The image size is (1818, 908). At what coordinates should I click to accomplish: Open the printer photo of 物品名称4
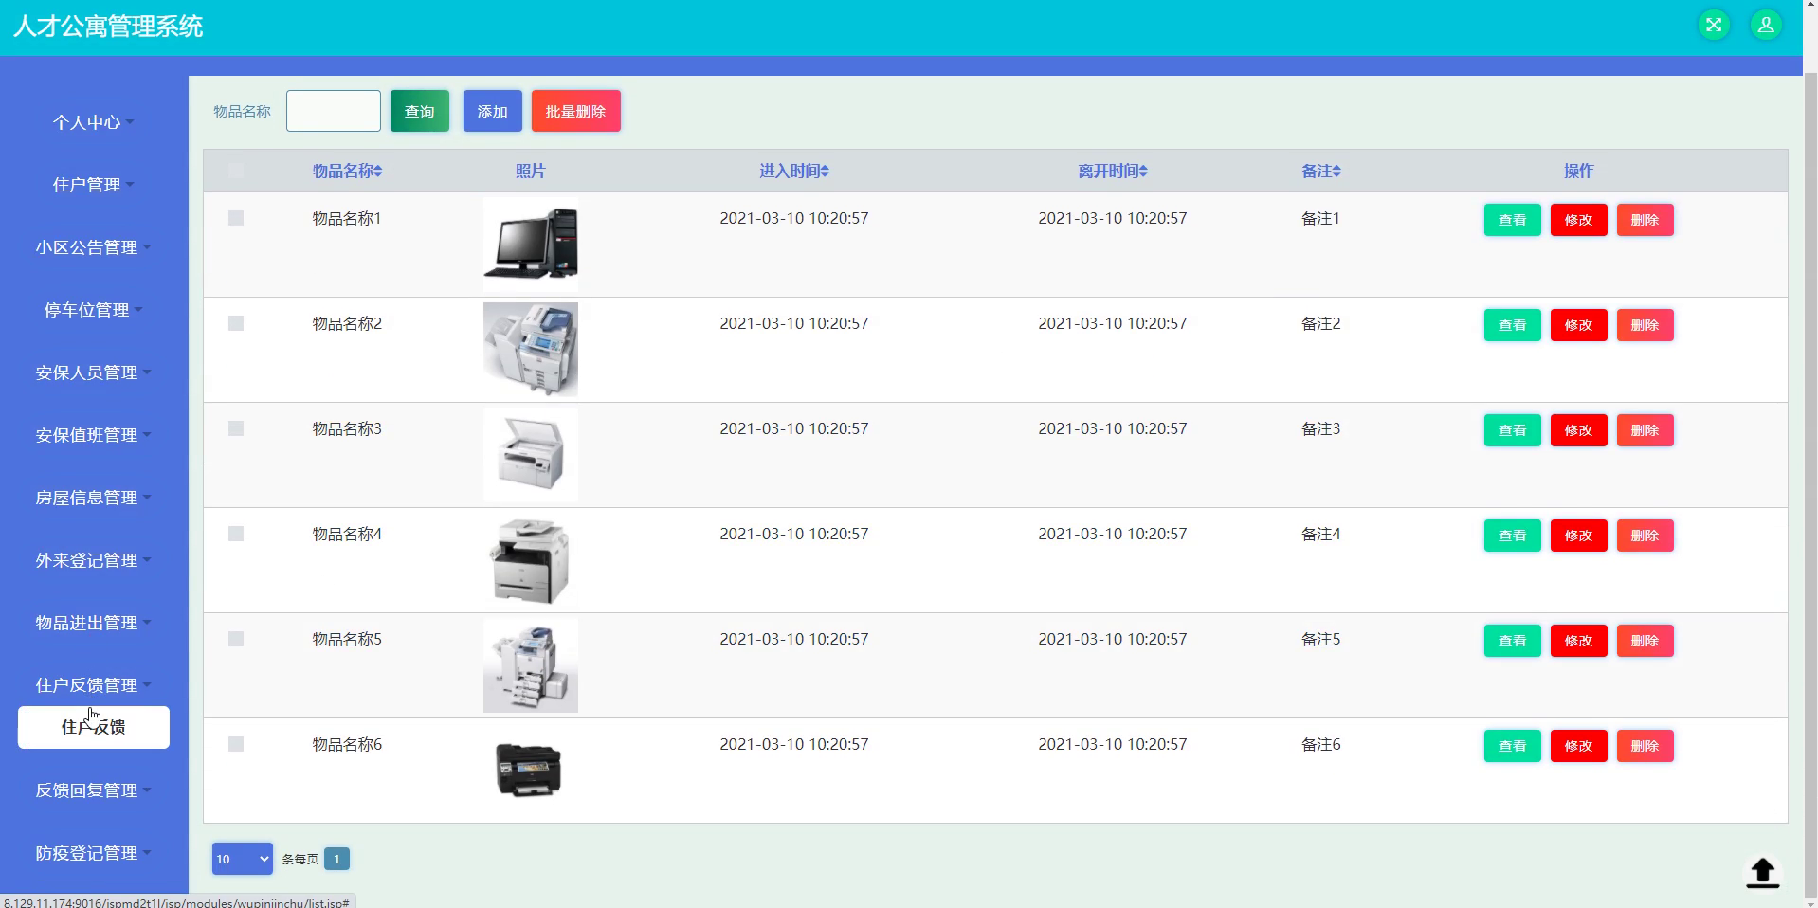tap(531, 560)
